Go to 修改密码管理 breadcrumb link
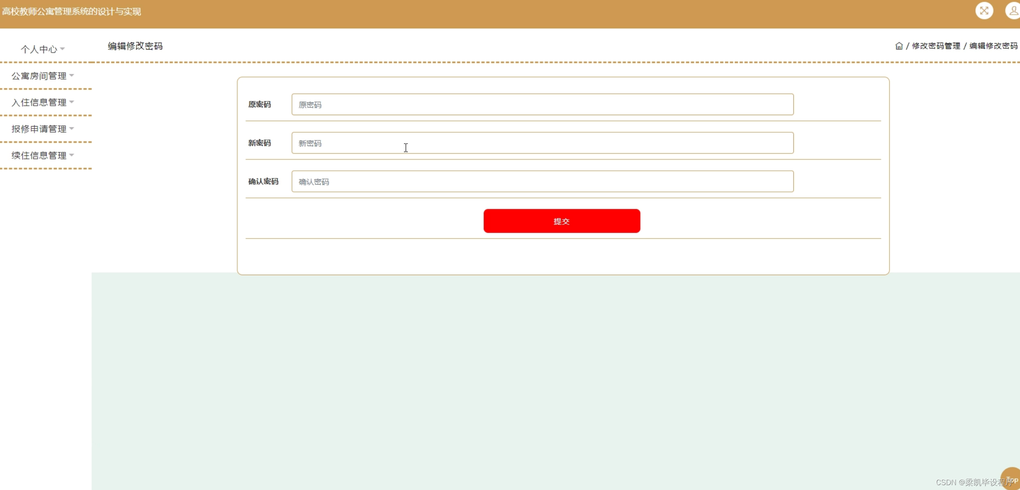1020x490 pixels. point(936,46)
